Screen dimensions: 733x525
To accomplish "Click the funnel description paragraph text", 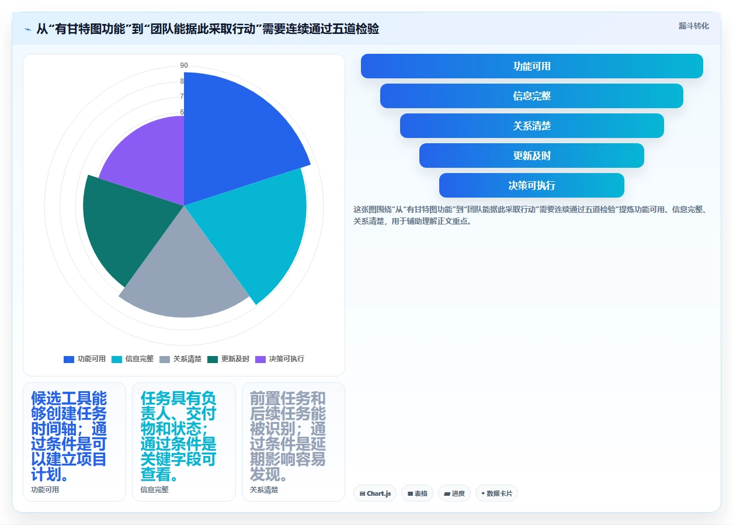I will [531, 215].
